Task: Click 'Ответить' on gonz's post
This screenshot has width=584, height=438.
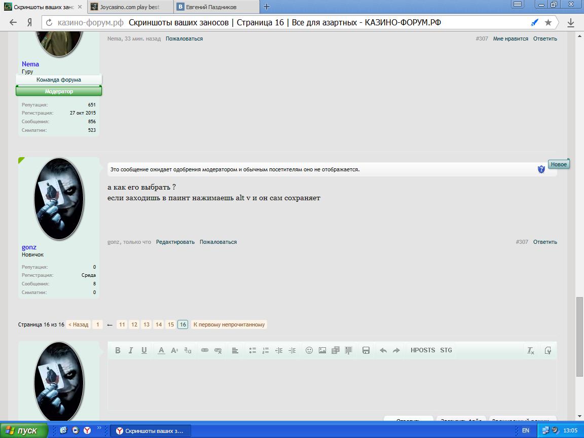Action: [x=545, y=242]
